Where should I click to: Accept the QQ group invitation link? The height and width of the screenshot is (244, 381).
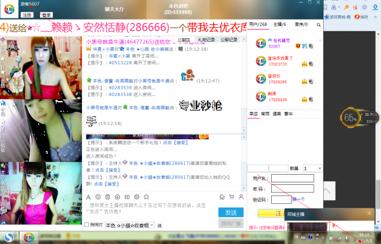click(107, 184)
